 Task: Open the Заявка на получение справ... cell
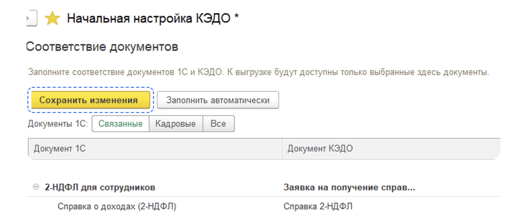[x=349, y=187]
